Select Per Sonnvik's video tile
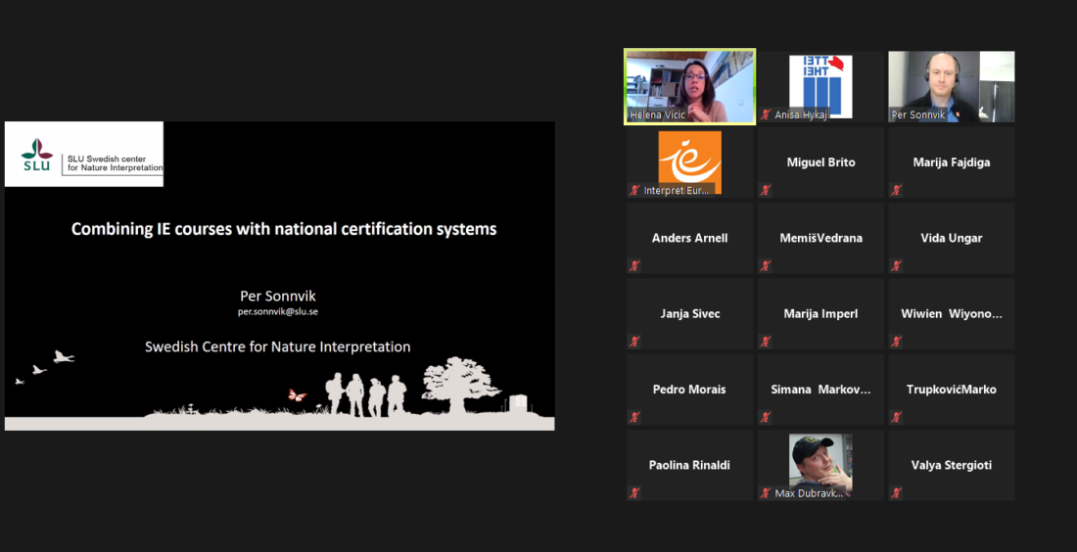 pyautogui.click(x=951, y=86)
